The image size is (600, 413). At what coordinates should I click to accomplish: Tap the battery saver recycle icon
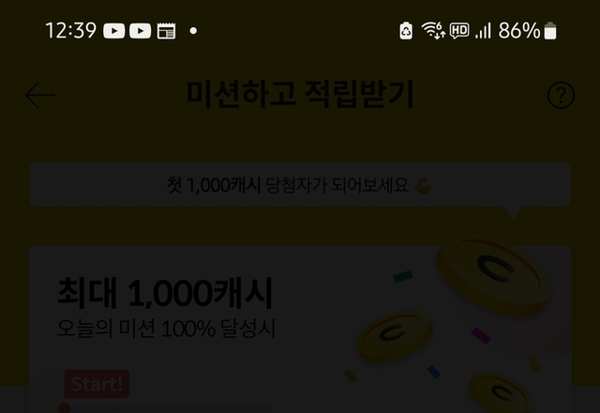pyautogui.click(x=406, y=31)
